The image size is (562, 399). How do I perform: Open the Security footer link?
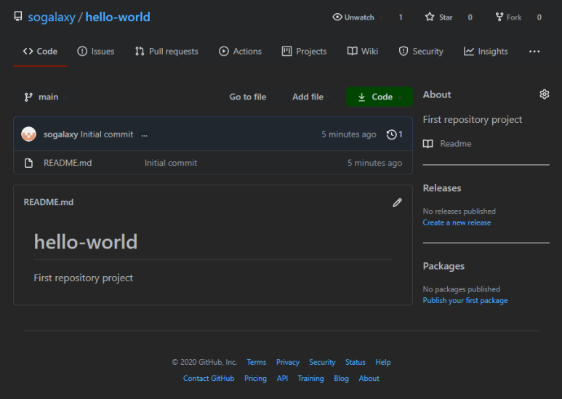(x=322, y=362)
